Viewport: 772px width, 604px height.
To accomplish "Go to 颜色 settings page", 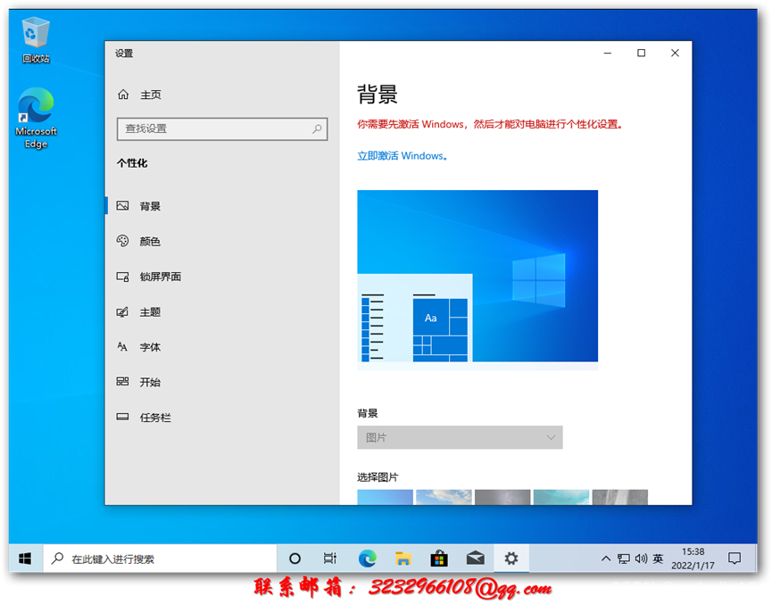I will (x=150, y=241).
